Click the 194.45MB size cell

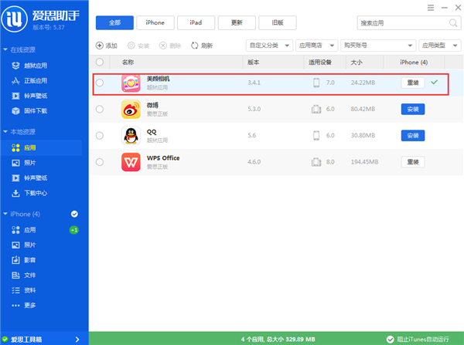364,162
